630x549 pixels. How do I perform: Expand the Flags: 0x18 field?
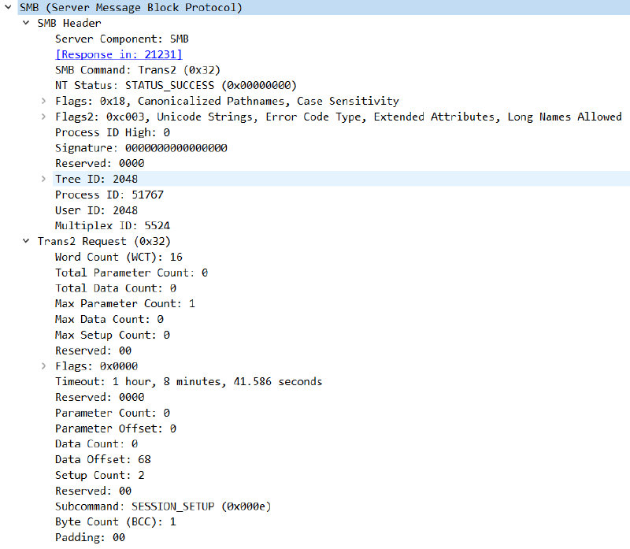[43, 102]
